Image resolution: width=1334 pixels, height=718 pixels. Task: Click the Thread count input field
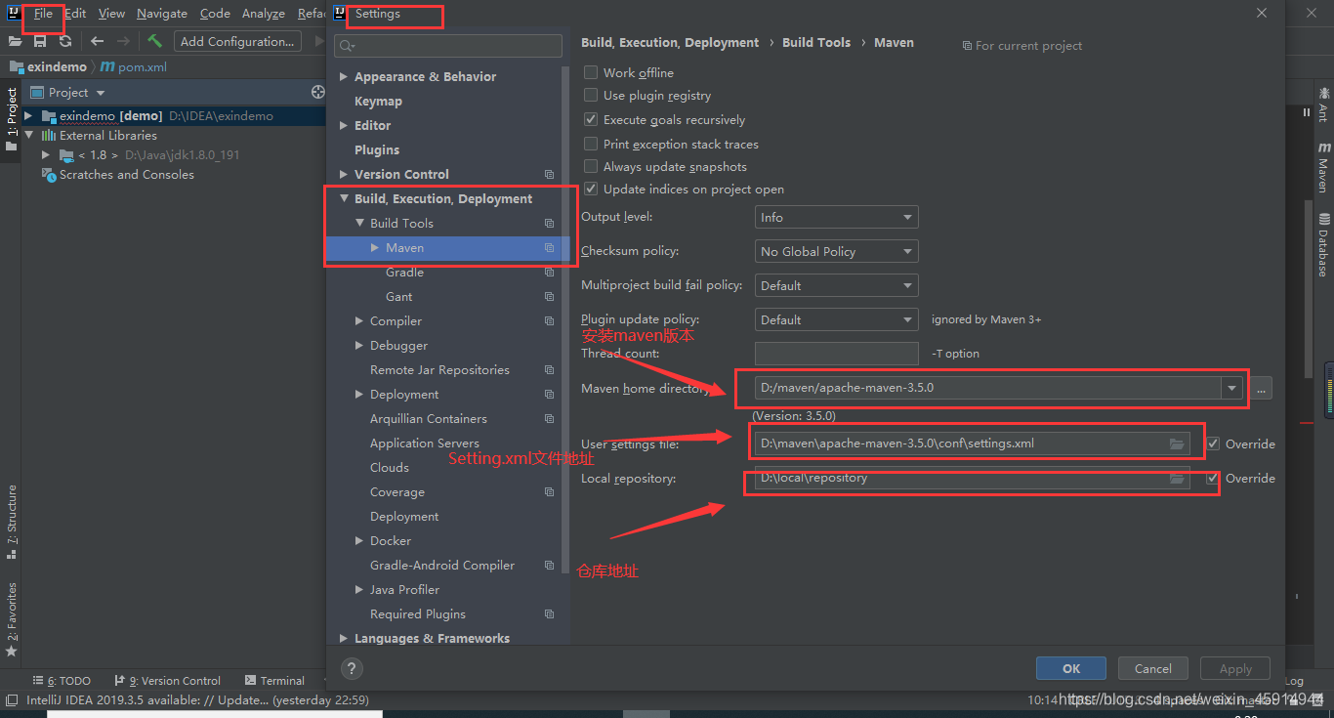[x=837, y=354]
